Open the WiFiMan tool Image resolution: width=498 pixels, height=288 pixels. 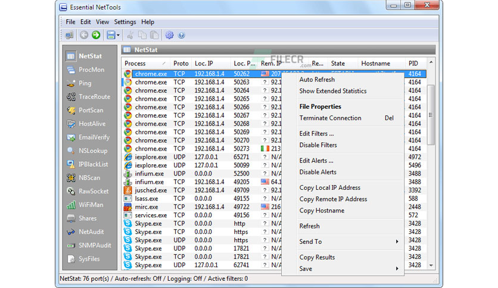coord(85,205)
